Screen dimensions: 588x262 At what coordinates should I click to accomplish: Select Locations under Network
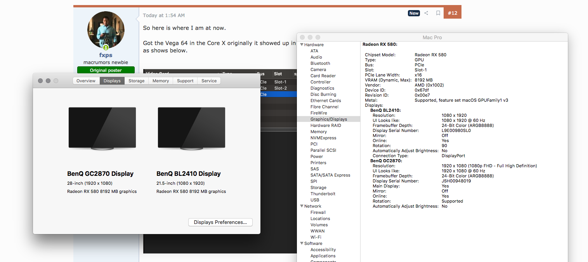pyautogui.click(x=320, y=219)
